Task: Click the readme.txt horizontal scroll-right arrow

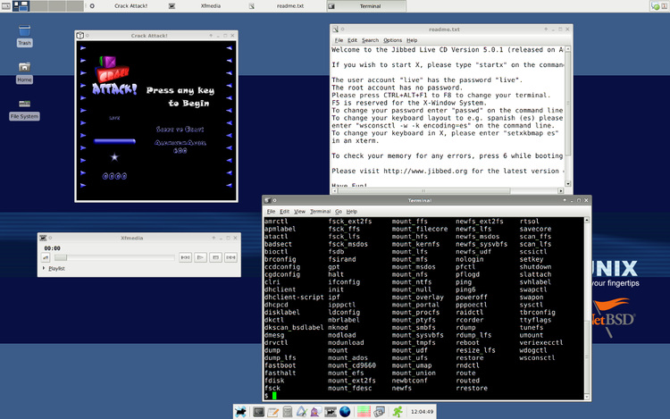Action: coord(561,191)
